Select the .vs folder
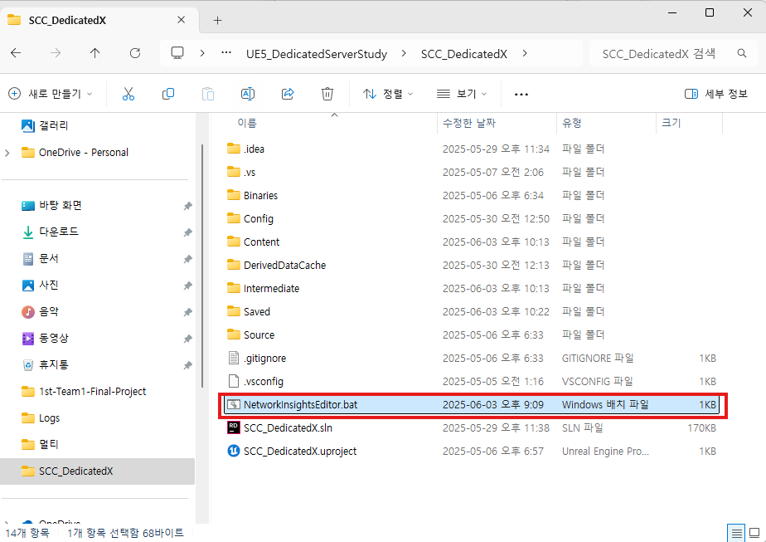The width and height of the screenshot is (766, 542). coord(472,172)
